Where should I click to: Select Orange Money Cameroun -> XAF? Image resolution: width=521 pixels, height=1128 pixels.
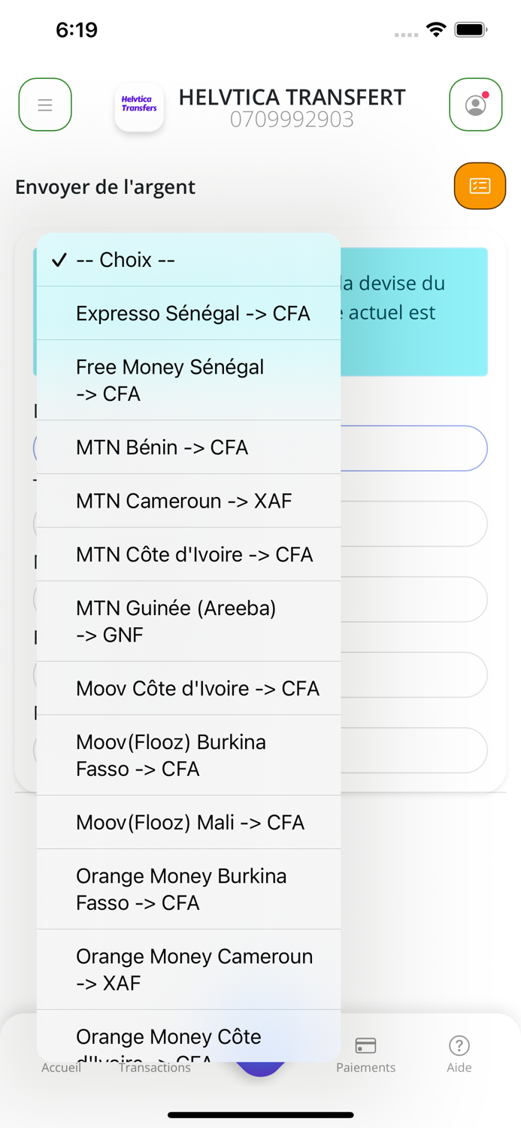(188, 969)
